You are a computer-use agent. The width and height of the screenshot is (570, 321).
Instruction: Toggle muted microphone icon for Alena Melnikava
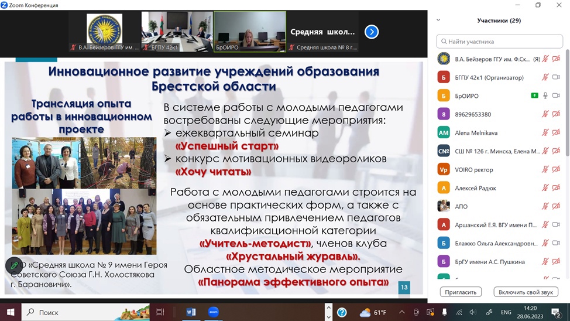tap(545, 132)
